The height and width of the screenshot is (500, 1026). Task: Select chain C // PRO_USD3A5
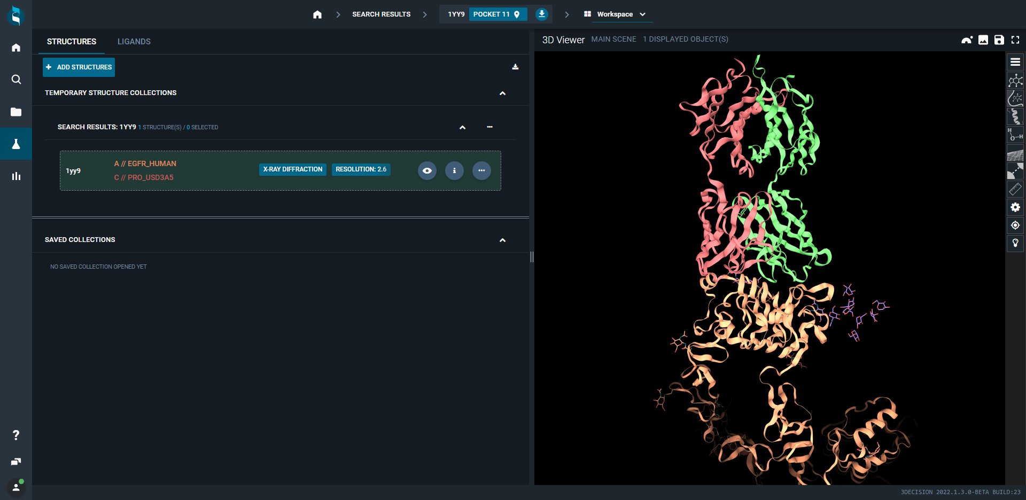pyautogui.click(x=143, y=177)
